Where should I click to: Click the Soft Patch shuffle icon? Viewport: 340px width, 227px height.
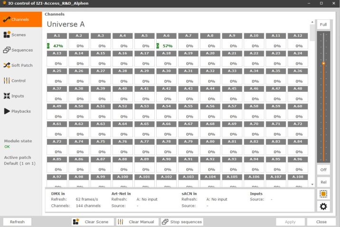click(7, 65)
